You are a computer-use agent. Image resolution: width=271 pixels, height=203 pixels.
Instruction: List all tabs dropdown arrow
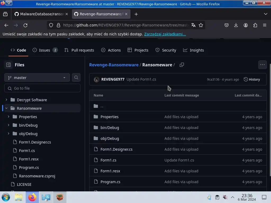click(266, 14)
